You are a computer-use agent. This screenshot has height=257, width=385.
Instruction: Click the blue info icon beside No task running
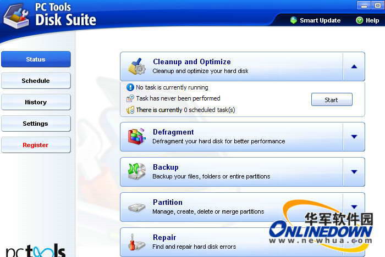[130, 87]
